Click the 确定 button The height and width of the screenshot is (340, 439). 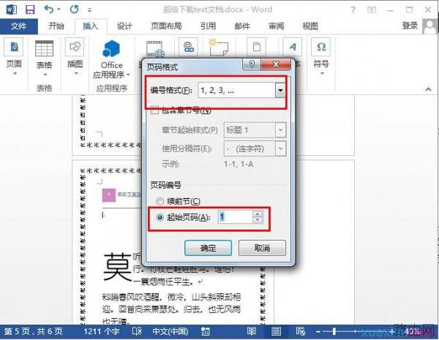pos(208,248)
